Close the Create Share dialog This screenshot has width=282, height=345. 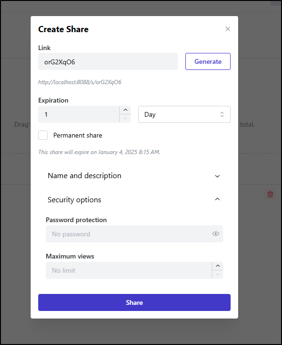(x=227, y=29)
